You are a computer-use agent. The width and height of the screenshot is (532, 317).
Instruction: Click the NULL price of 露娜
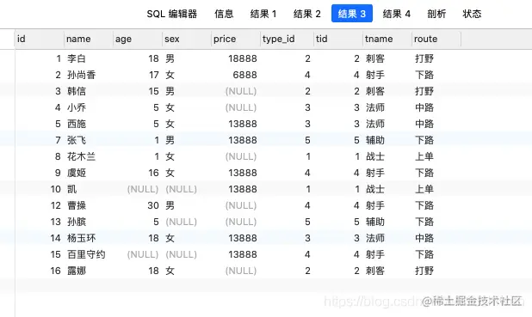click(x=241, y=271)
